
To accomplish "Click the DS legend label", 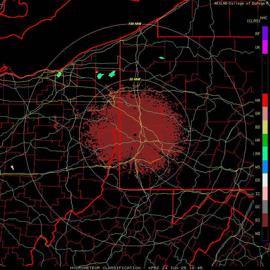I will [257, 180].
